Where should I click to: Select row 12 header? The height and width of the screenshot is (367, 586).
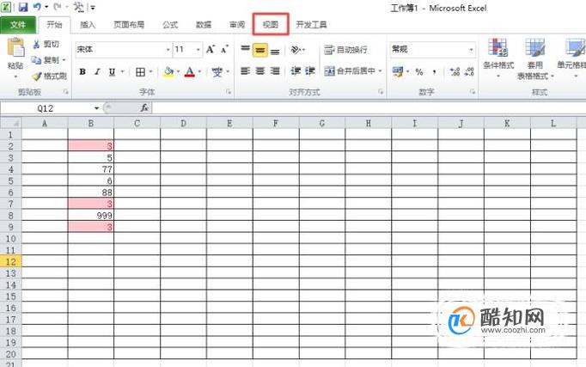tap(11, 261)
